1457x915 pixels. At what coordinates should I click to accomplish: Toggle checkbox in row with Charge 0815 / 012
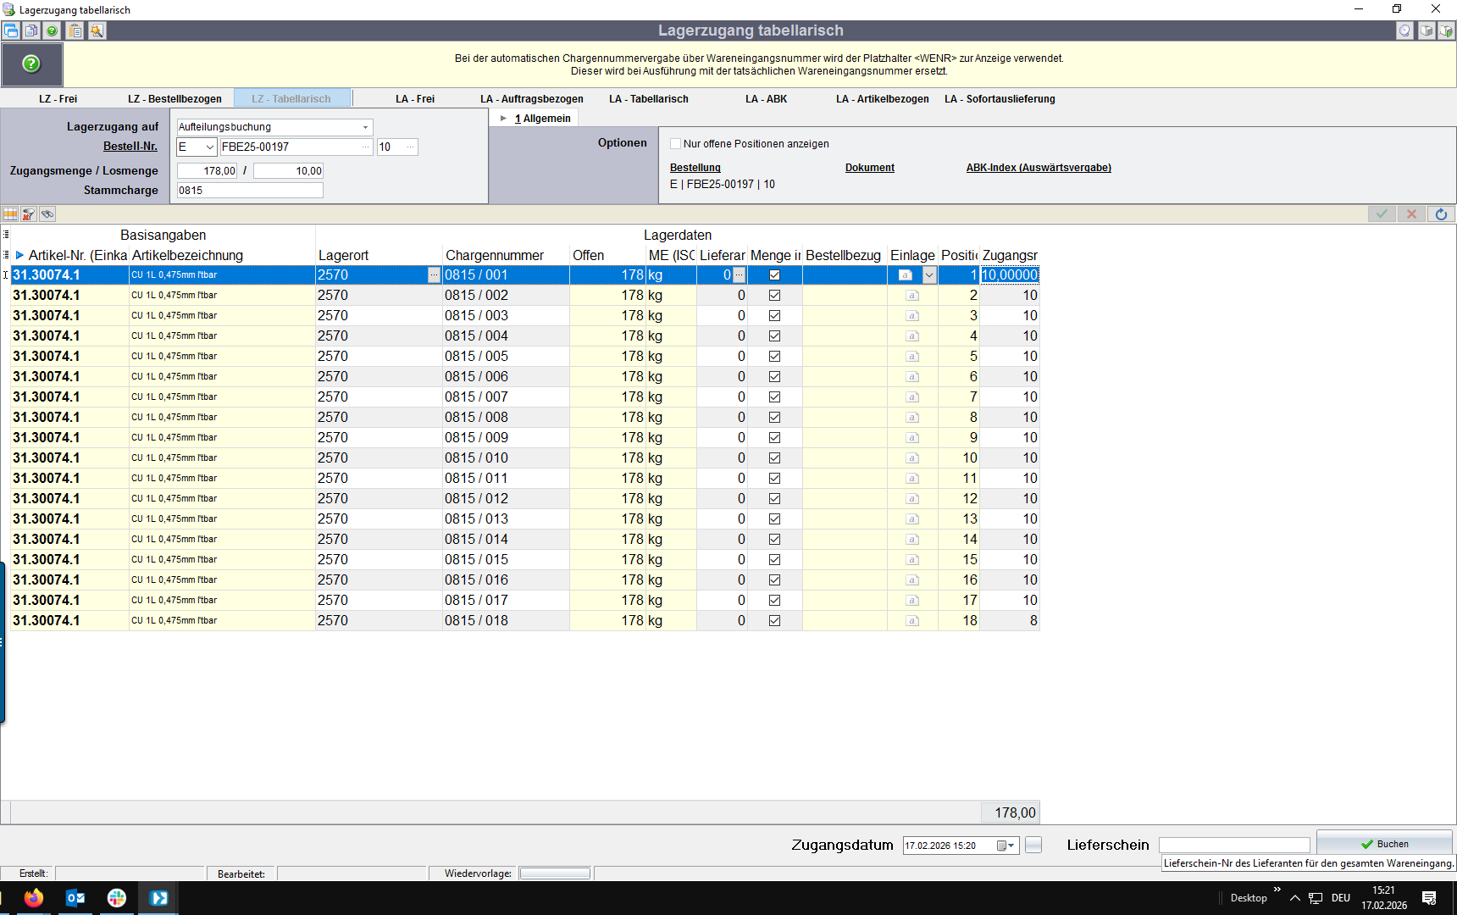[x=774, y=499]
